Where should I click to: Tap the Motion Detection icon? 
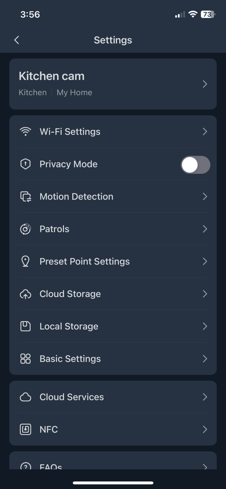pyautogui.click(x=25, y=197)
